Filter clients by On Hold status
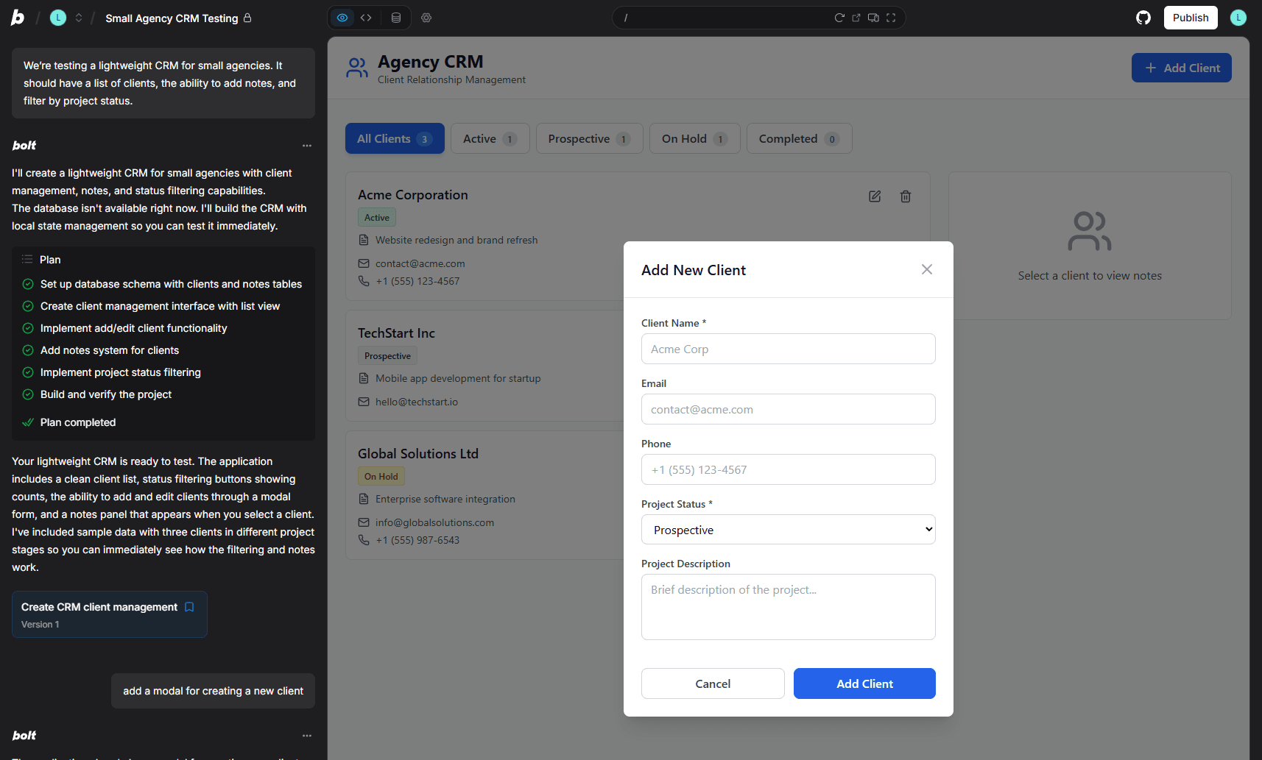This screenshot has width=1262, height=760. [x=694, y=138]
